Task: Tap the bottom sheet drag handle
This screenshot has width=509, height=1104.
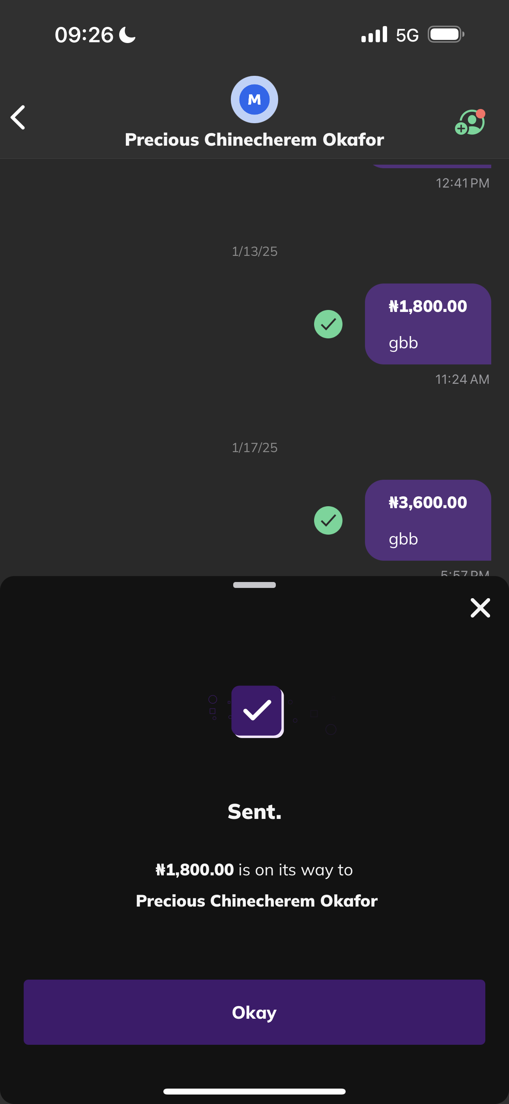Action: 254,585
